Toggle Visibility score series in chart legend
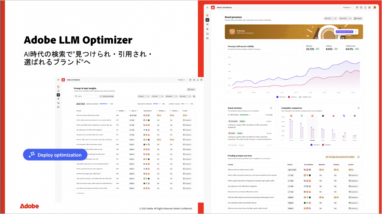Viewport: 382px width, 214px height. tap(305, 97)
